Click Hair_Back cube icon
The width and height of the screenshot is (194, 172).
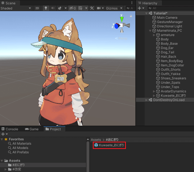point(158,57)
